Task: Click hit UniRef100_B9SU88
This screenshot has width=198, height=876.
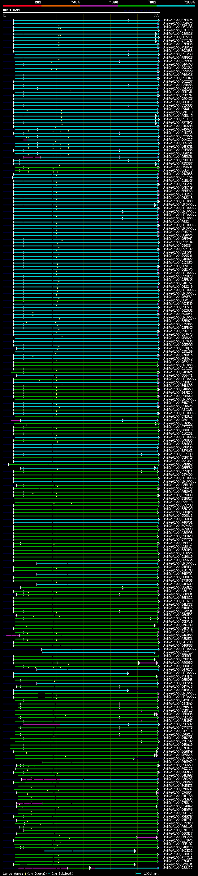Action: coord(178,51)
